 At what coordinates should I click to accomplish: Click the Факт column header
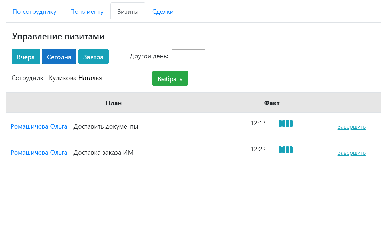[x=272, y=103]
